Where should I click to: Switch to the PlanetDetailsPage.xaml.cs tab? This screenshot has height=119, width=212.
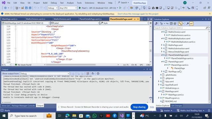[90, 19]
